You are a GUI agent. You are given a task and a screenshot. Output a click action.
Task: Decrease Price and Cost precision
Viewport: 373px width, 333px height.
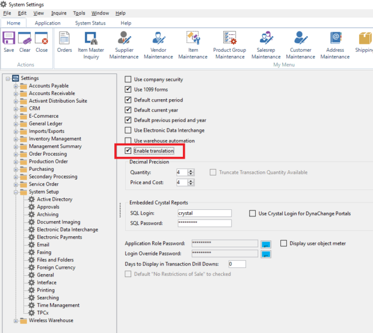[191, 184]
